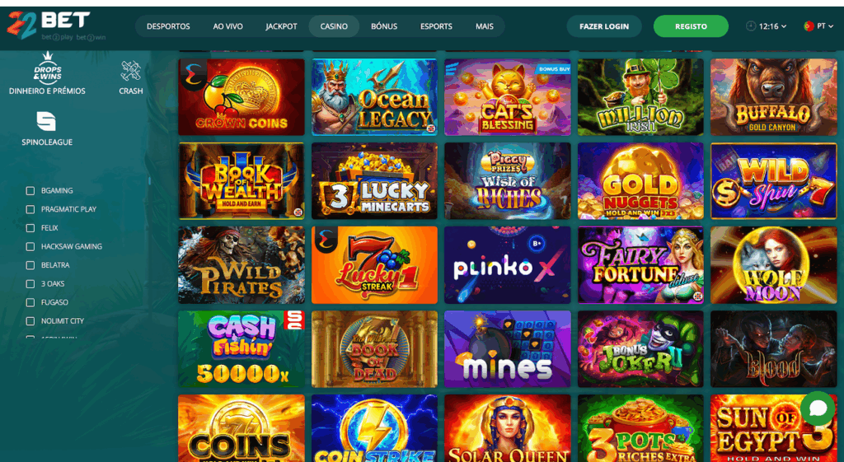Viewport: 844px width, 462px height.
Task: Open the live chat bubble icon
Action: (x=817, y=408)
